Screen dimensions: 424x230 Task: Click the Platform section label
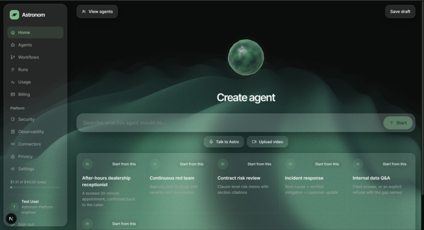pyautogui.click(x=17, y=108)
